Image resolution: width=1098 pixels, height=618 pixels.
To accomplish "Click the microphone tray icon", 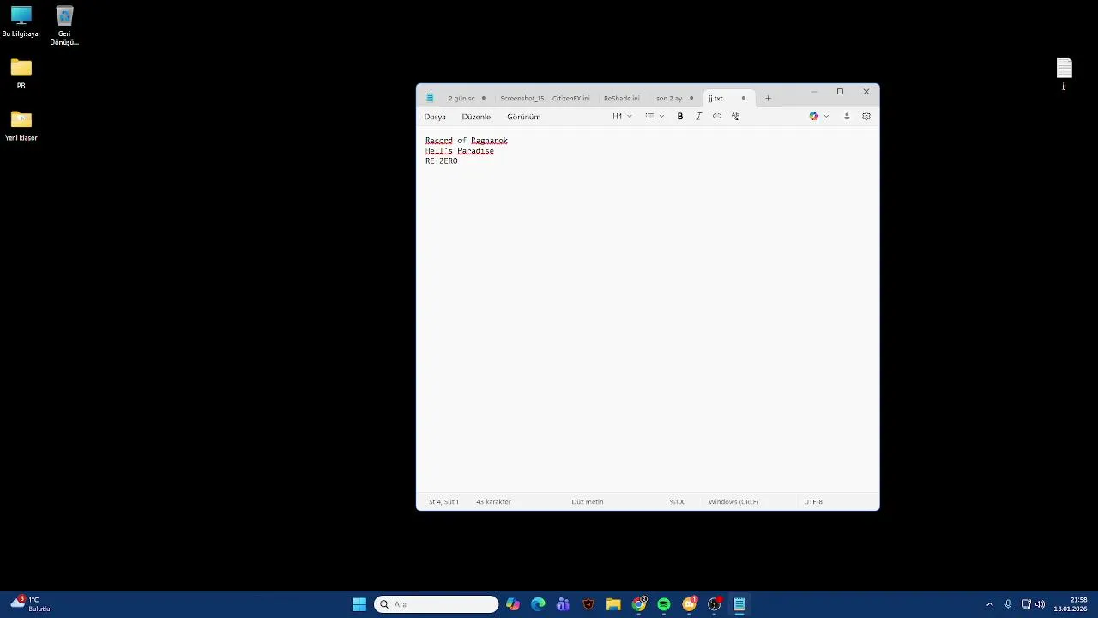I will click(1008, 604).
